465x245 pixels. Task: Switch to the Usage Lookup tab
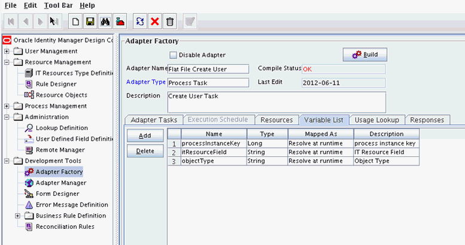pos(377,120)
